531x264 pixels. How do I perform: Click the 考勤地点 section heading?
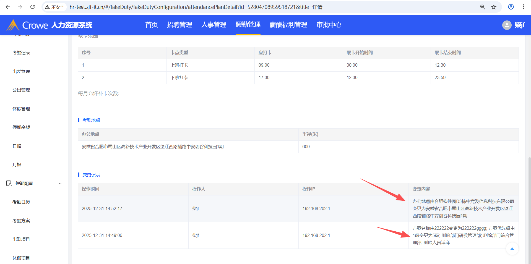coord(91,120)
